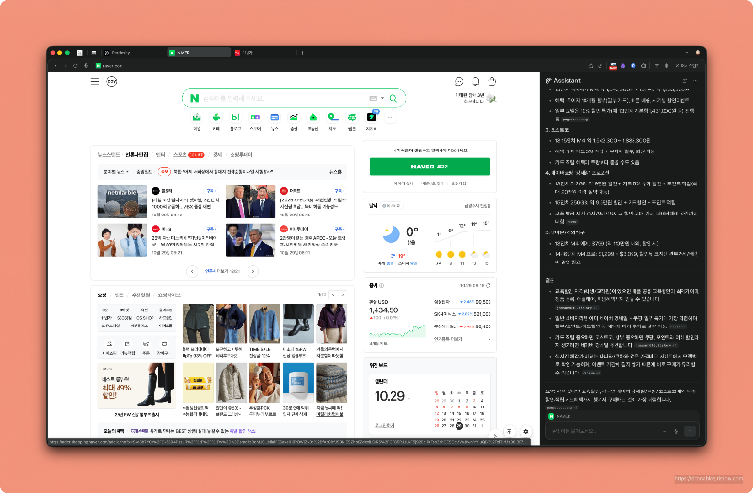Open the purple blouse product thumbnail

(x=332, y=324)
